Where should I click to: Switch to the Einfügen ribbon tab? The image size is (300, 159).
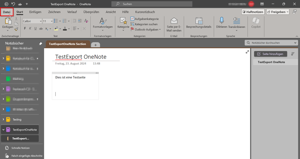[x=35, y=12]
